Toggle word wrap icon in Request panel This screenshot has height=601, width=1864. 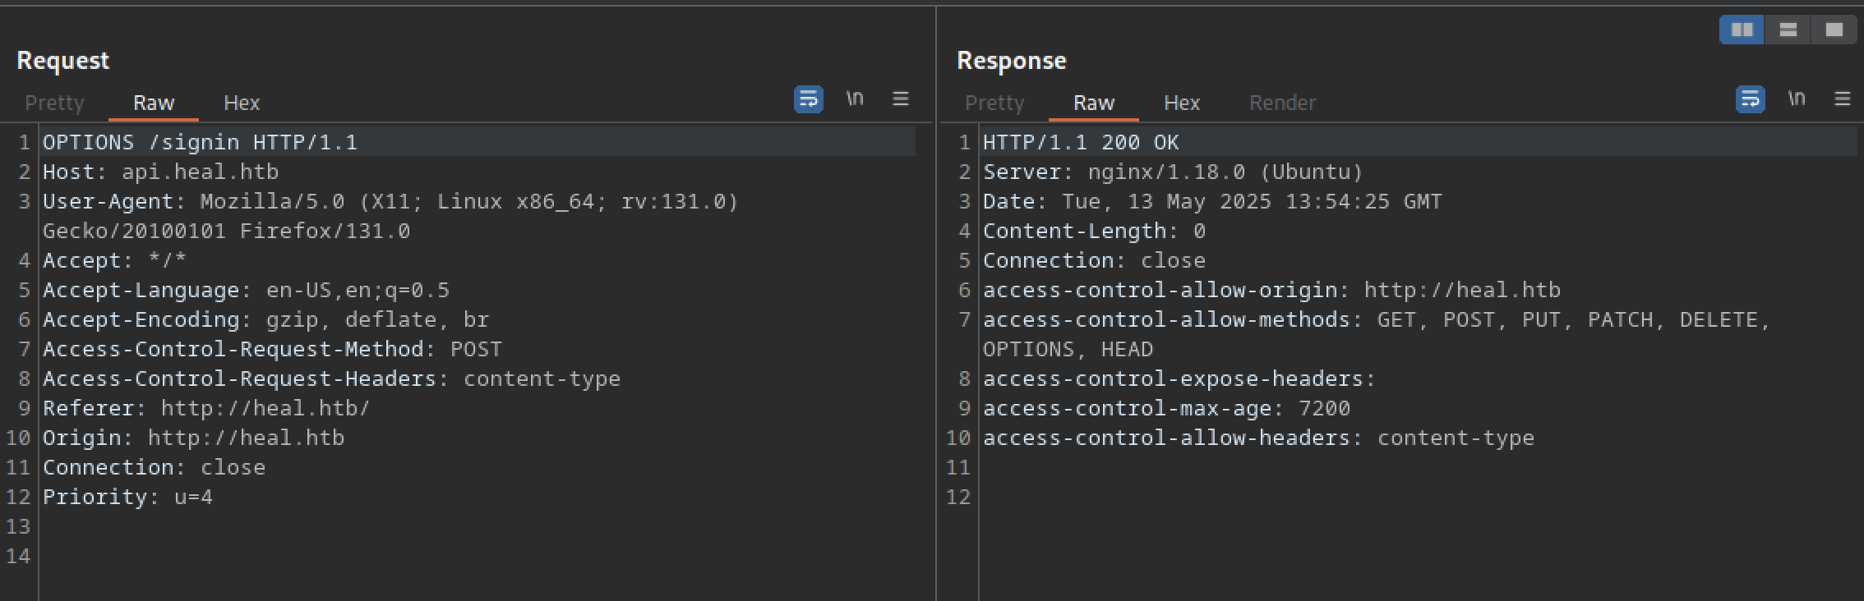(x=808, y=99)
